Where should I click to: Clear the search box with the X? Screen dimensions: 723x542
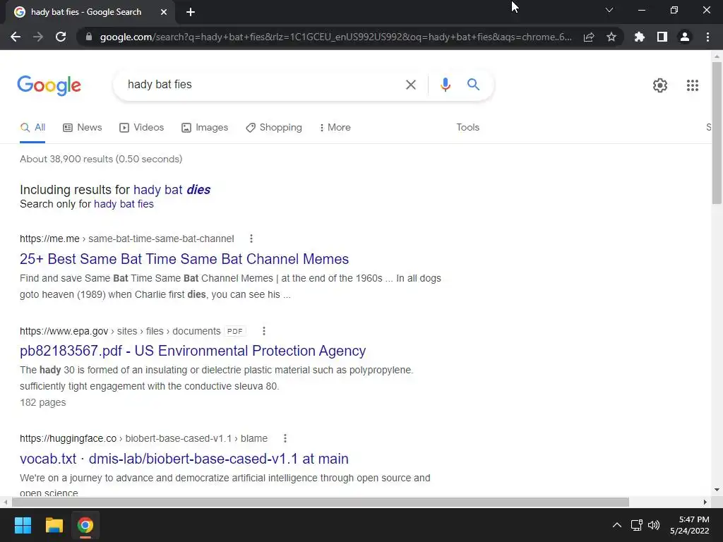[x=410, y=85]
